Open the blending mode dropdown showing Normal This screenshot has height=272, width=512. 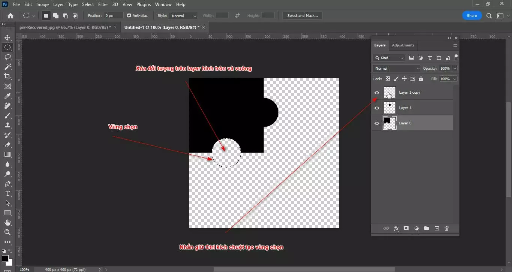(396, 68)
